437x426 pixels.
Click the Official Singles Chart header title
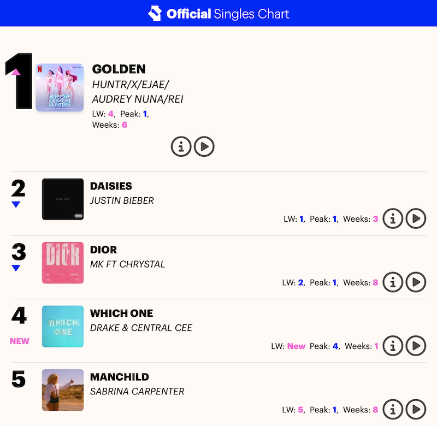228,14
